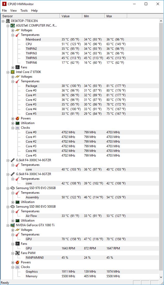
Task: Click the CPUID HWMonitor title bar app icon
Action: pyautogui.click(x=4, y=4)
